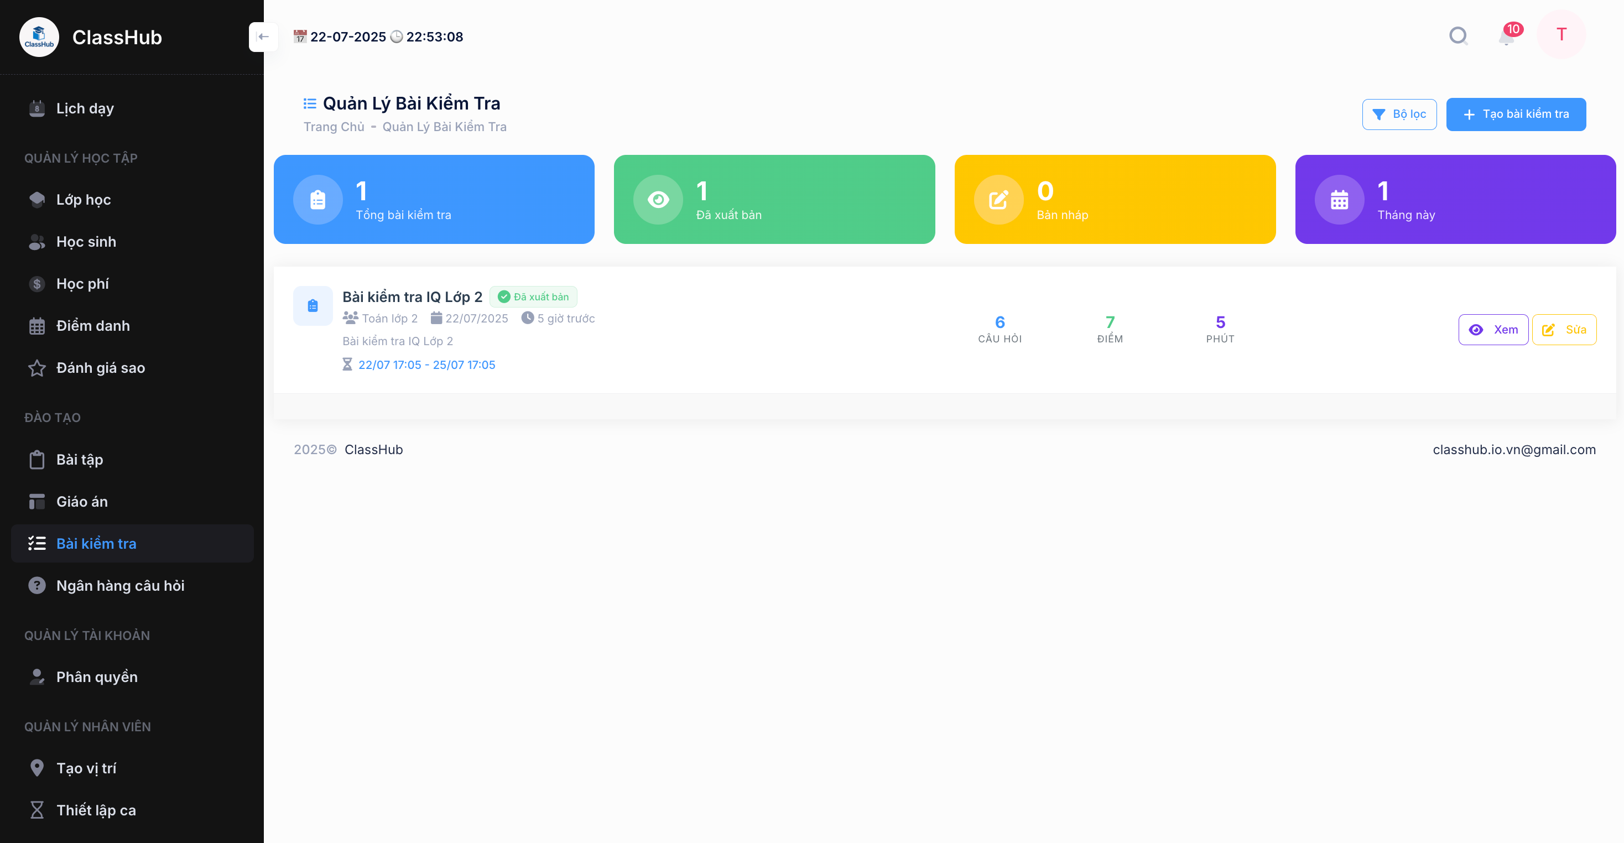This screenshot has width=1624, height=843.
Task: Click the ClassHub logo icon
Action: point(39,37)
